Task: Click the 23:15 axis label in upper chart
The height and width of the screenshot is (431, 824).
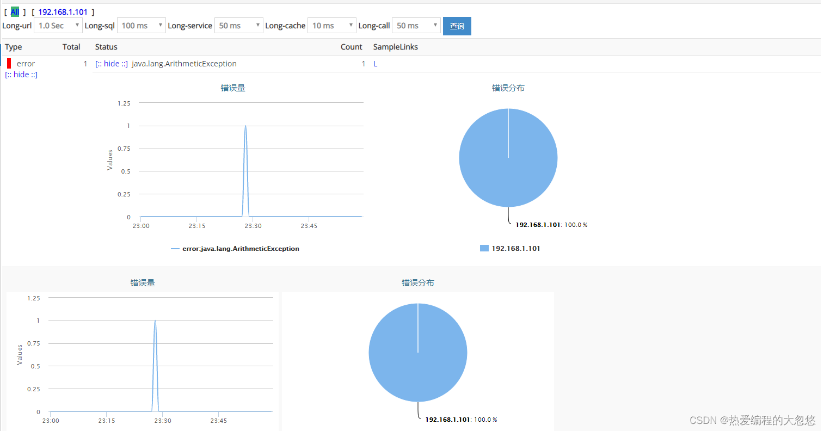Action: (197, 226)
